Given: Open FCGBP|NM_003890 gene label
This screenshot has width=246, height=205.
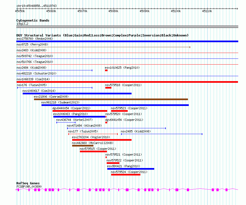Looking at the screenshot, I should [x=29, y=187].
